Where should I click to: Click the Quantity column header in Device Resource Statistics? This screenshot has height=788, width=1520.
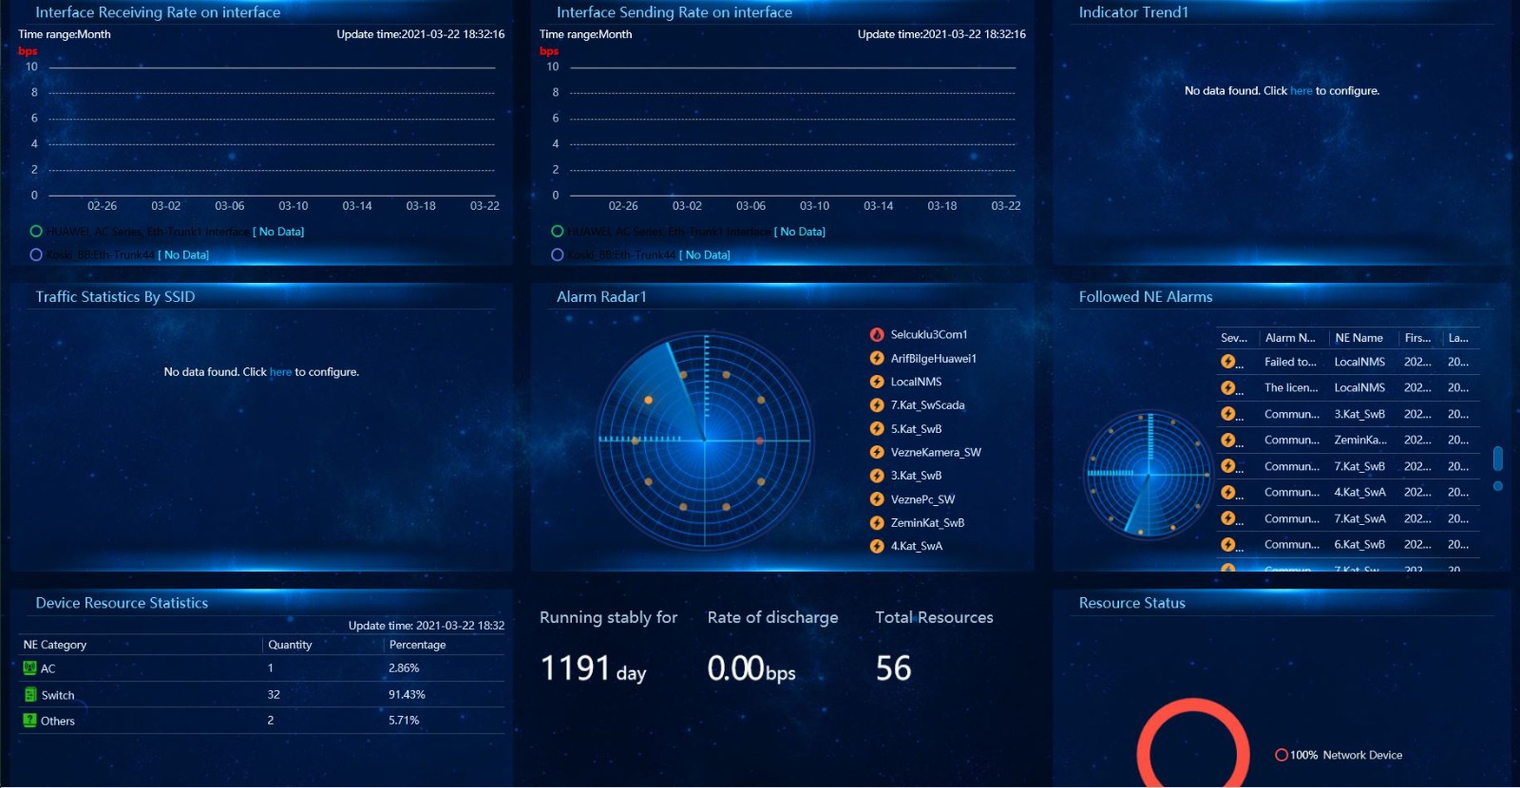coord(290,645)
